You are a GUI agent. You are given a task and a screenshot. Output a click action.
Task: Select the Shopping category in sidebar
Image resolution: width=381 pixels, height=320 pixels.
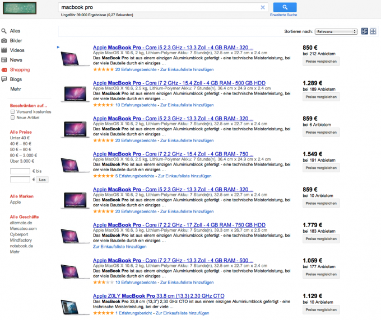pos(20,70)
